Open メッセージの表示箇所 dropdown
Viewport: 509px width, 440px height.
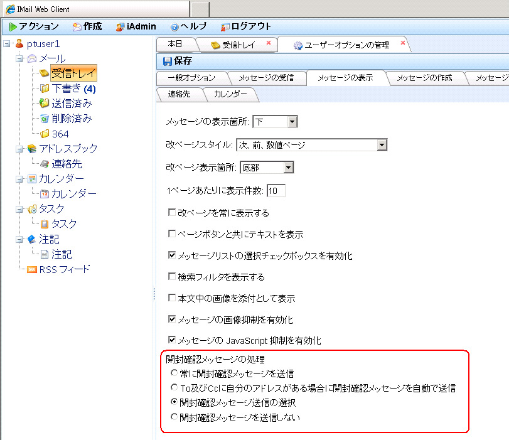pos(275,122)
